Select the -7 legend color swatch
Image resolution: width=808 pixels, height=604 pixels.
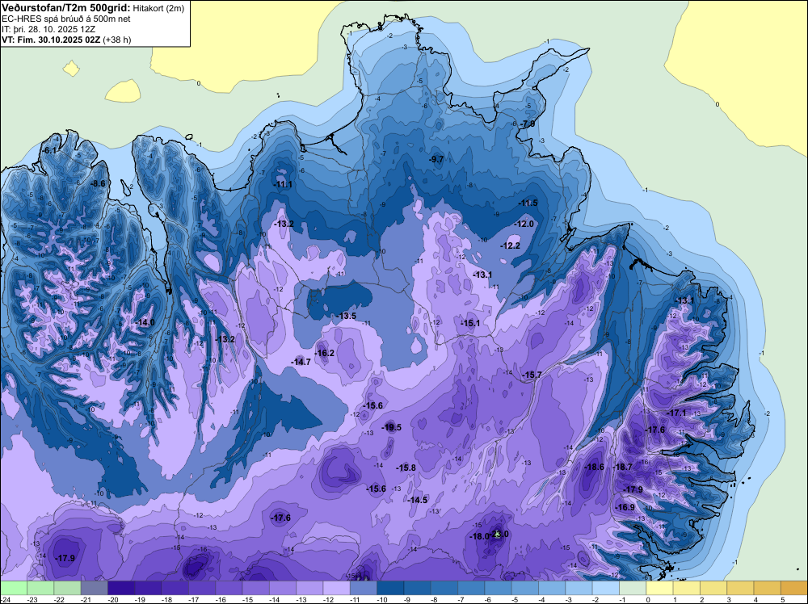pos(471,588)
